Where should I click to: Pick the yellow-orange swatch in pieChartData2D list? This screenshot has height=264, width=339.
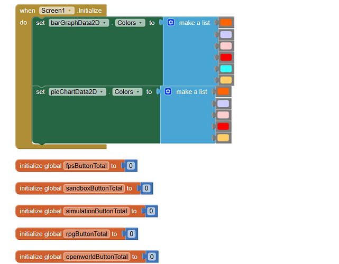tap(223, 138)
